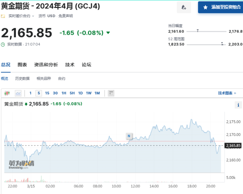Viewport: 243px width, 194px height.
Task: Click the 5.00k volume axis label
Action: 231,178
